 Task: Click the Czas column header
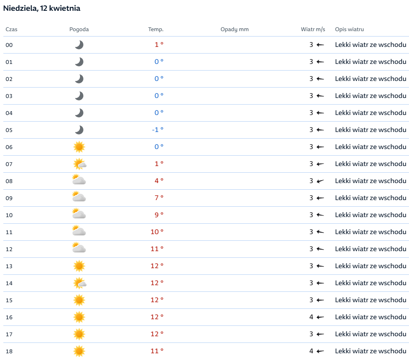12,29
